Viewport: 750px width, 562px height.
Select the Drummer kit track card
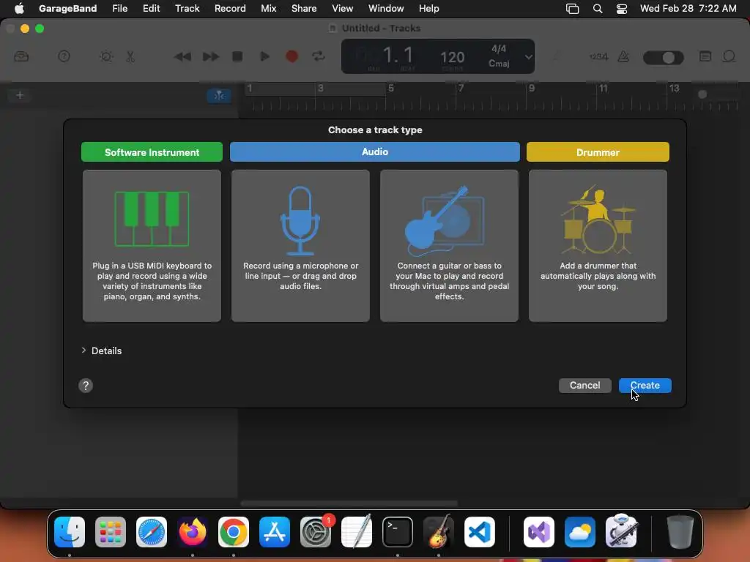point(598,246)
